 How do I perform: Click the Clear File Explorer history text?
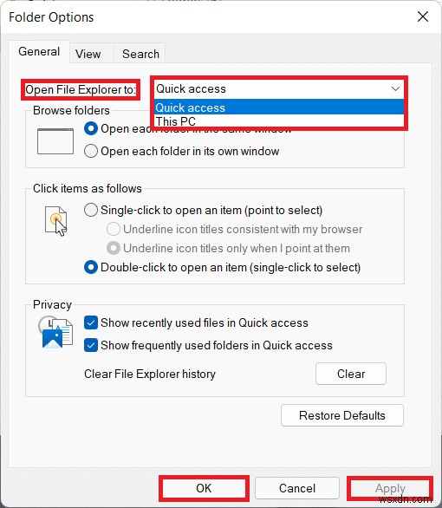150,374
